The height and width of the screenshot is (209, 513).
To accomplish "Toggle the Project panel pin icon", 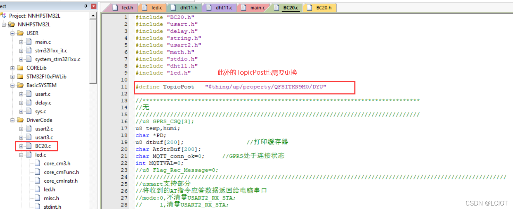I will (x=86, y=6).
